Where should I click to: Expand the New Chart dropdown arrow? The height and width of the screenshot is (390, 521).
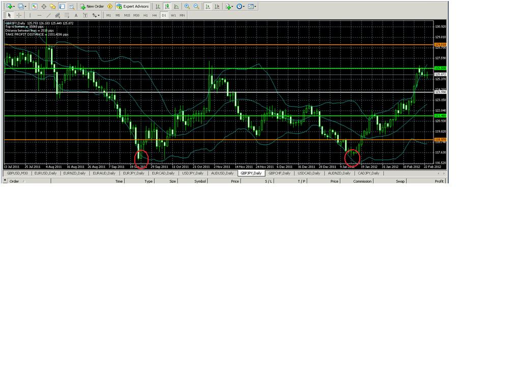tap(14, 7)
